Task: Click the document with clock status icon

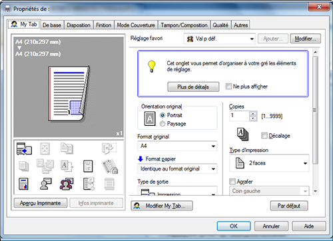Action: click(89, 184)
